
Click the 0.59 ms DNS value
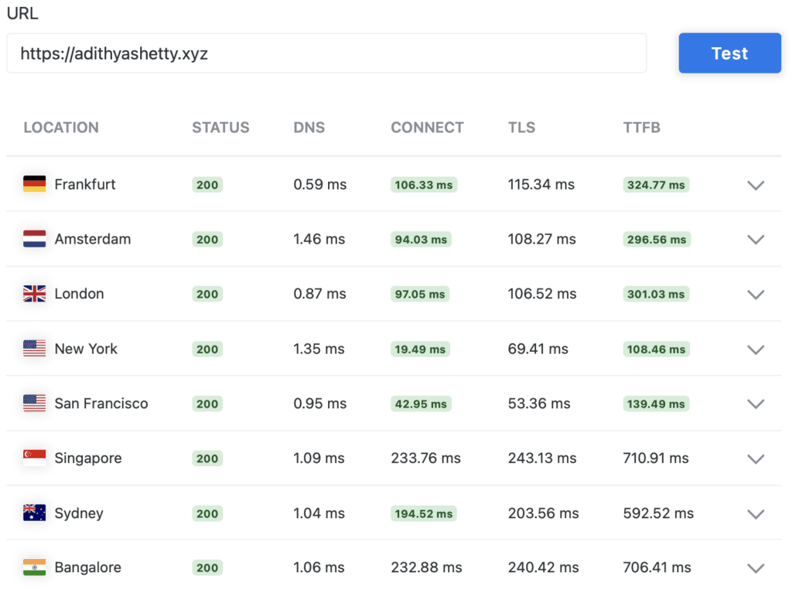click(x=319, y=184)
